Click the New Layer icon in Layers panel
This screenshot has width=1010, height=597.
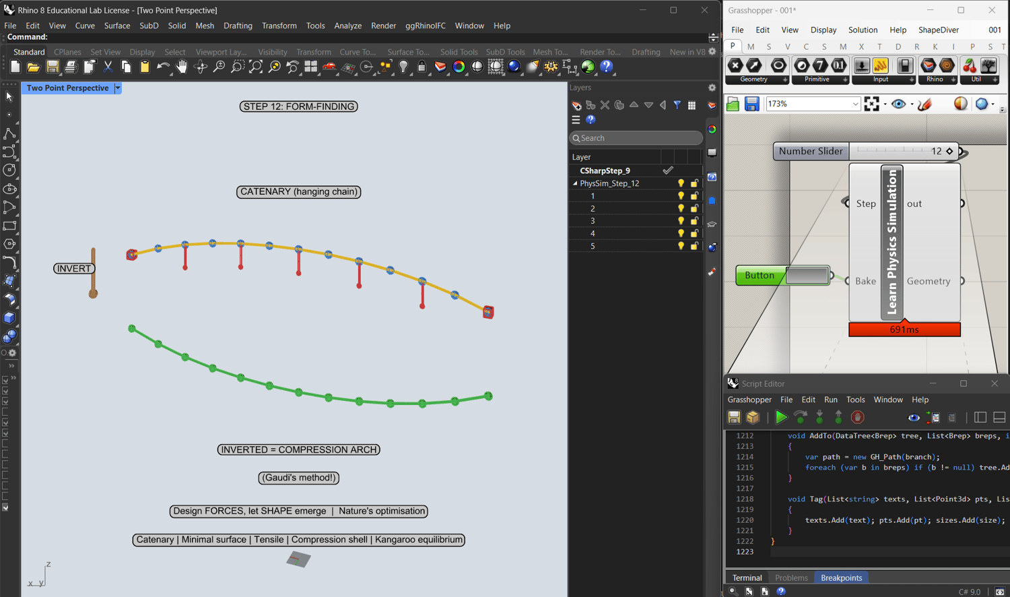click(x=576, y=105)
